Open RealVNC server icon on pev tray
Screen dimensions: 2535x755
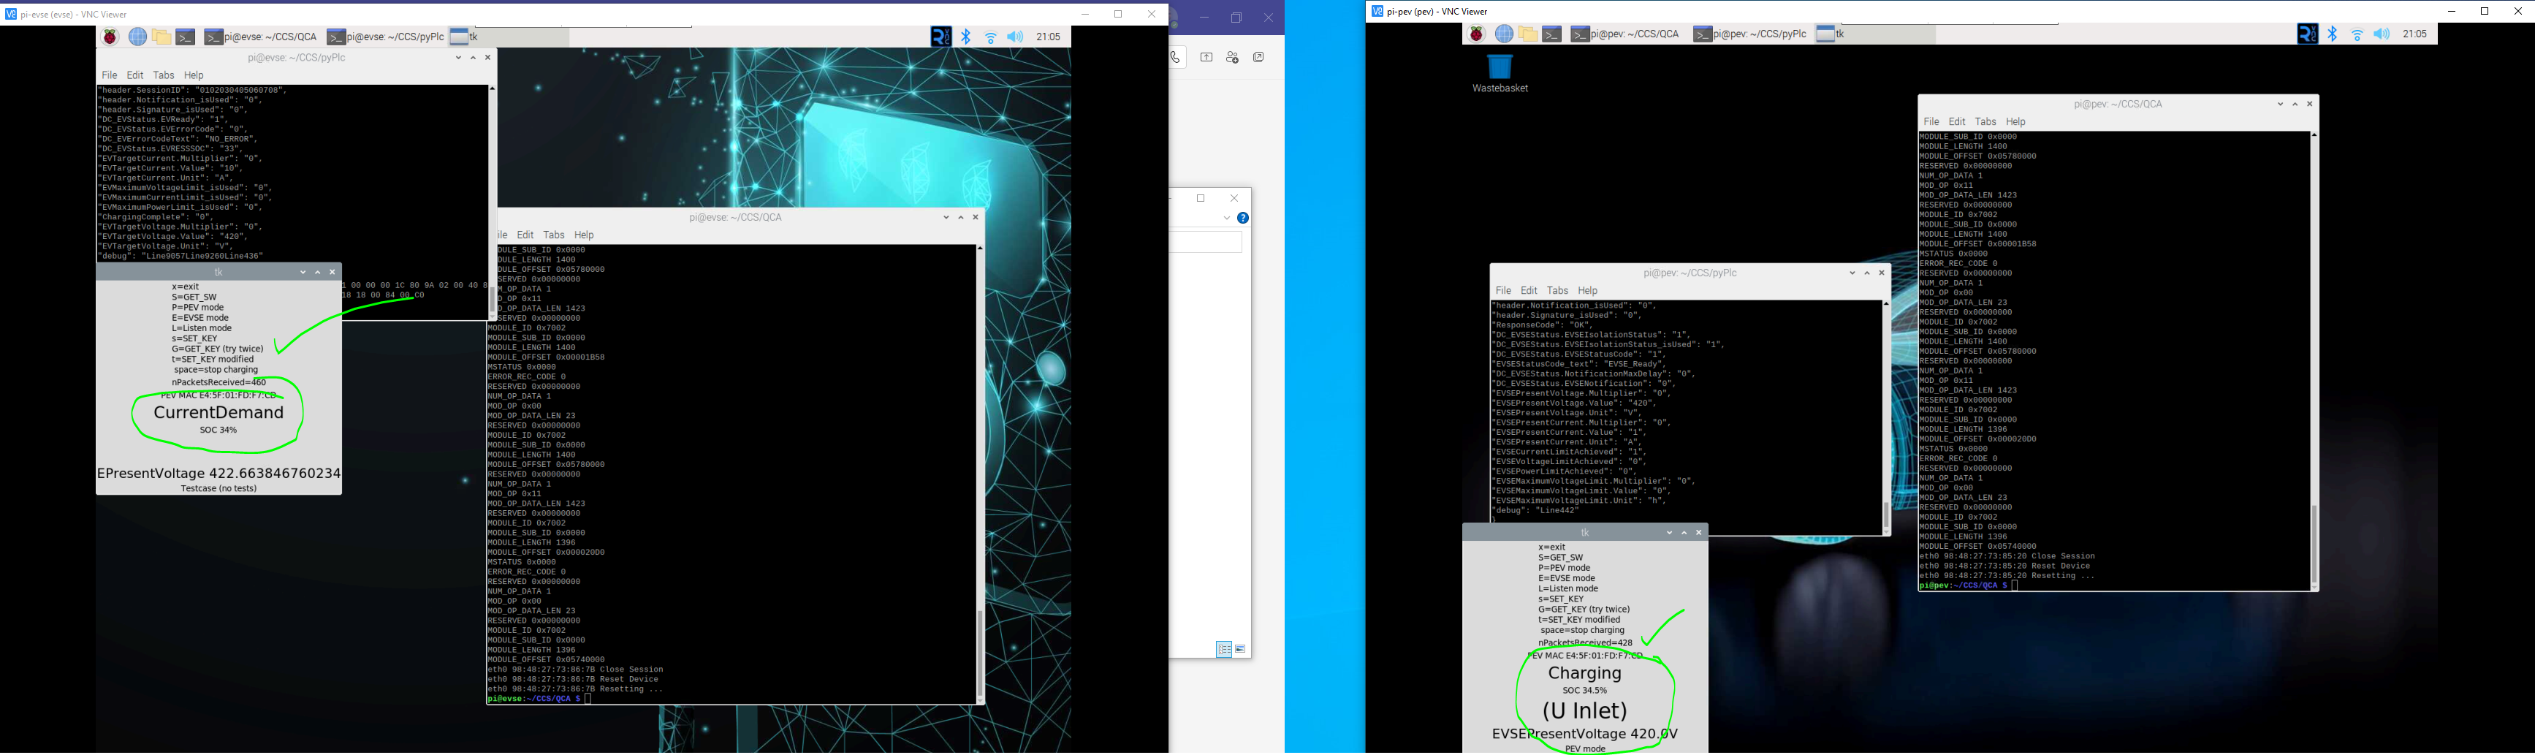click(2307, 34)
